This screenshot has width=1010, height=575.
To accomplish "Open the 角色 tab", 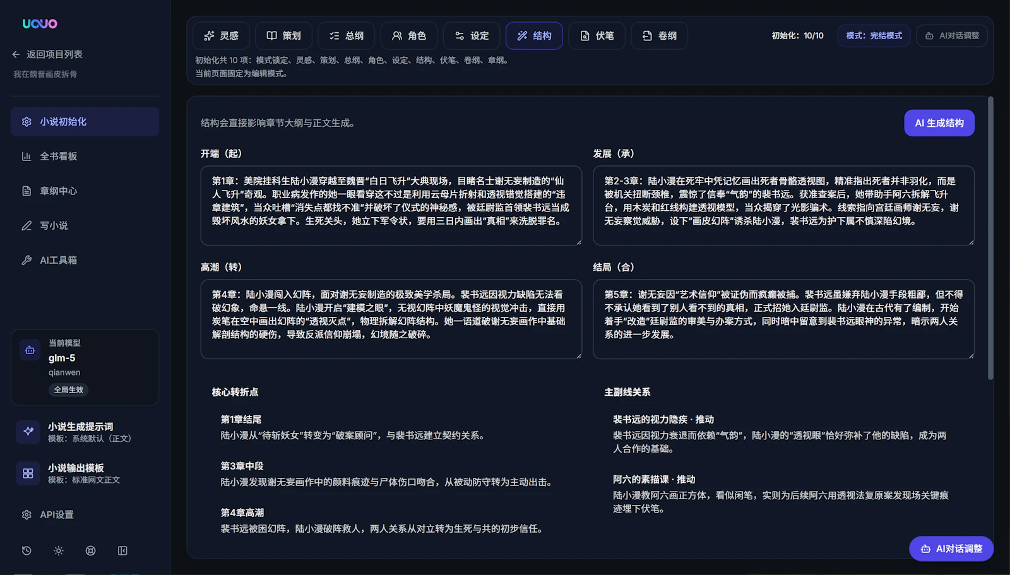I will coord(408,36).
